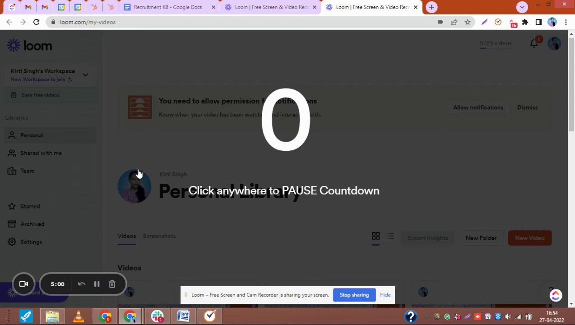Click the 5/25 videos counter
The image size is (575, 325).
click(495, 43)
